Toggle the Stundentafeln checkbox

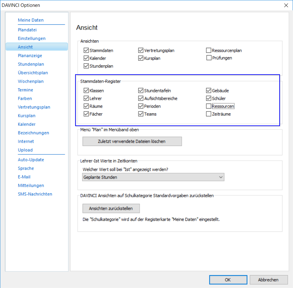[141, 90]
